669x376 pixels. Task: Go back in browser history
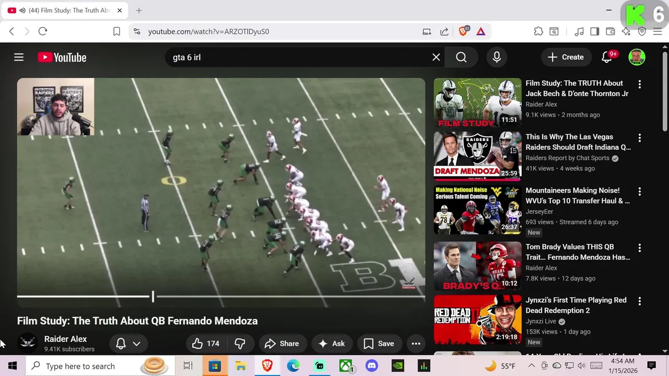pos(11,31)
